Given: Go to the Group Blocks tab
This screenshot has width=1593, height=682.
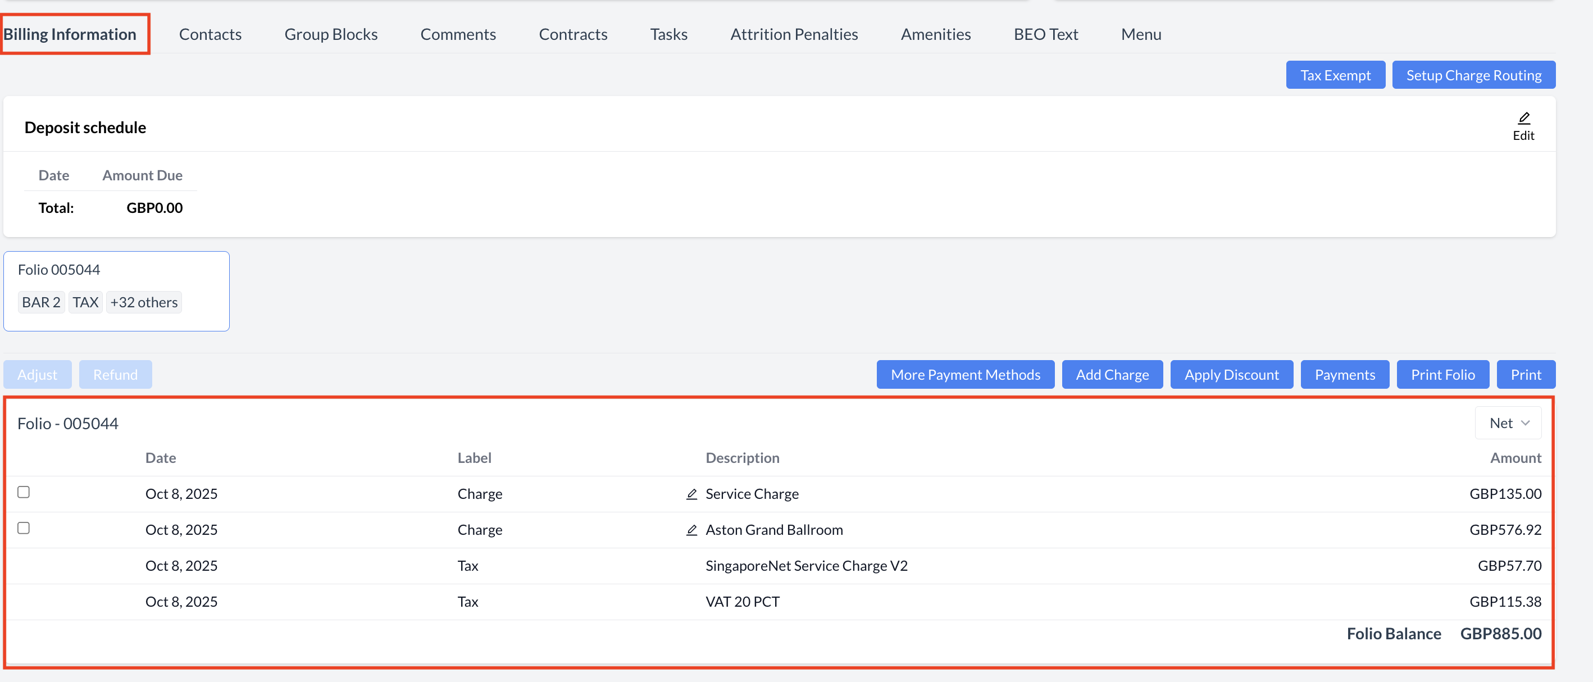Looking at the screenshot, I should coord(331,35).
